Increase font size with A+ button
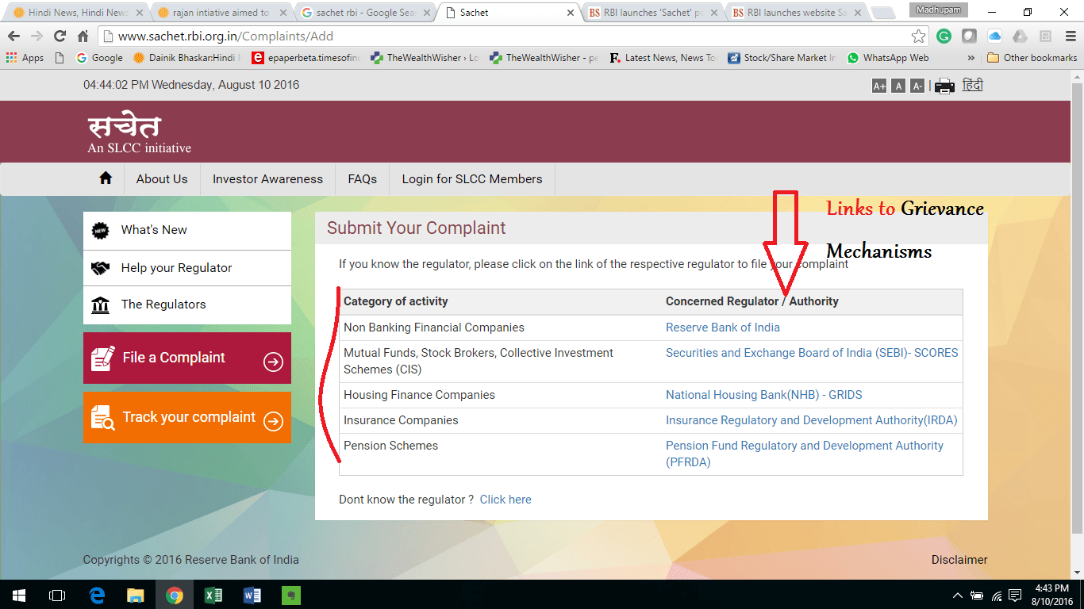Viewport: 1084px width, 609px height. point(879,86)
